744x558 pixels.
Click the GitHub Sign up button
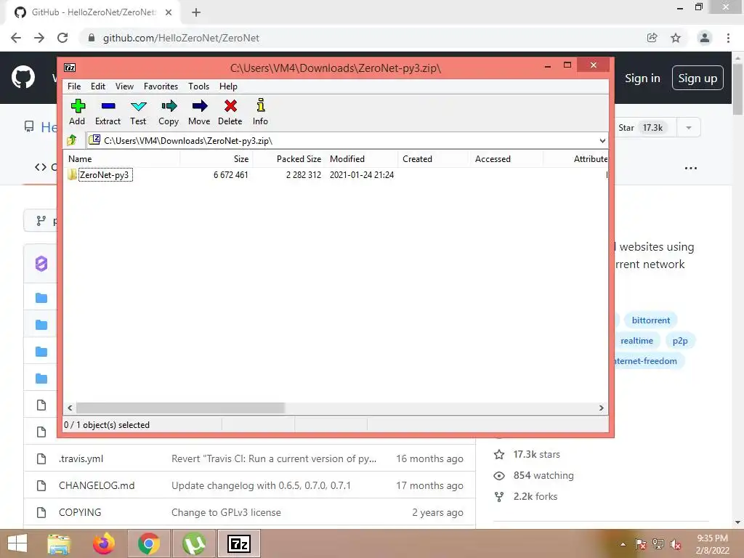pyautogui.click(x=697, y=78)
